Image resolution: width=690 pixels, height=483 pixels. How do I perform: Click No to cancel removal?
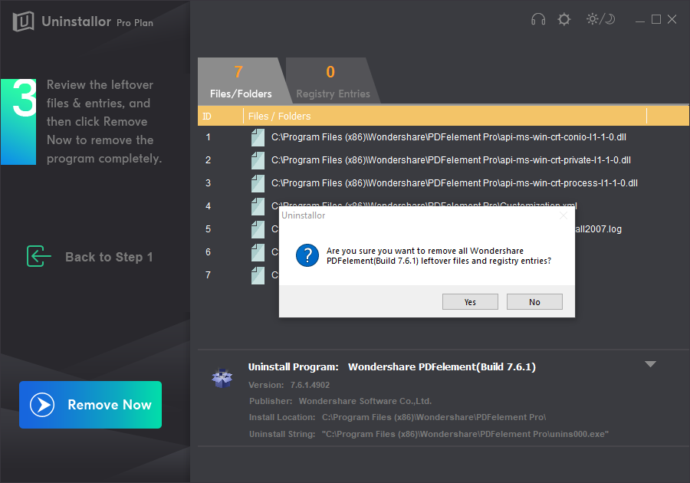click(534, 302)
